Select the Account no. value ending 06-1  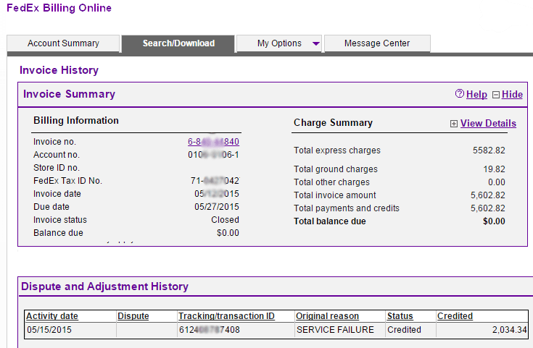pyautogui.click(x=213, y=155)
